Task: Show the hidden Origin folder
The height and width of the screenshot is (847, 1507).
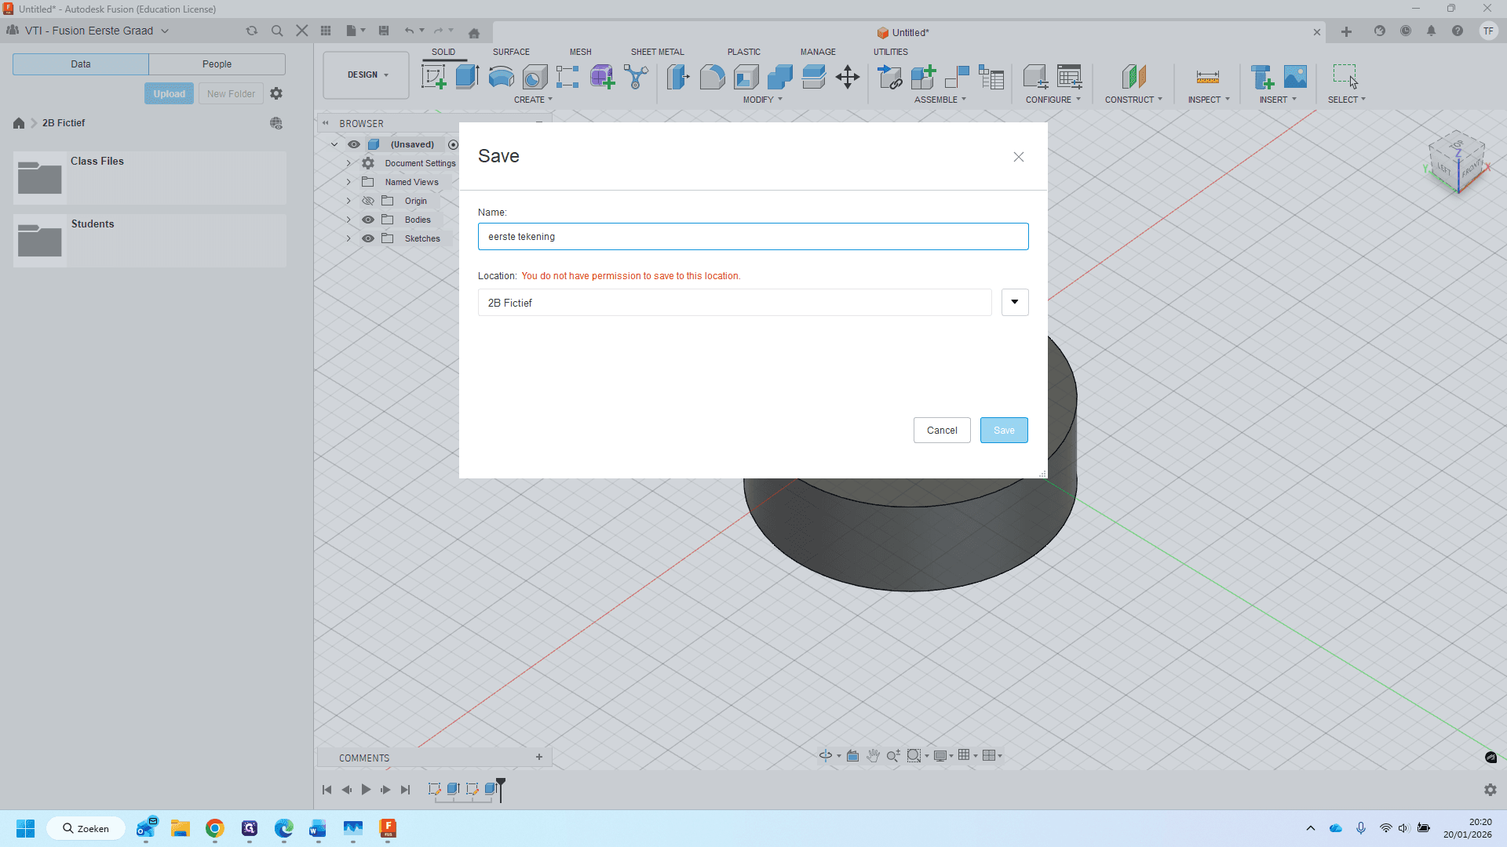Action: (x=367, y=201)
